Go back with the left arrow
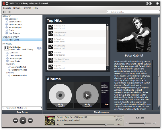 pos(4,12)
